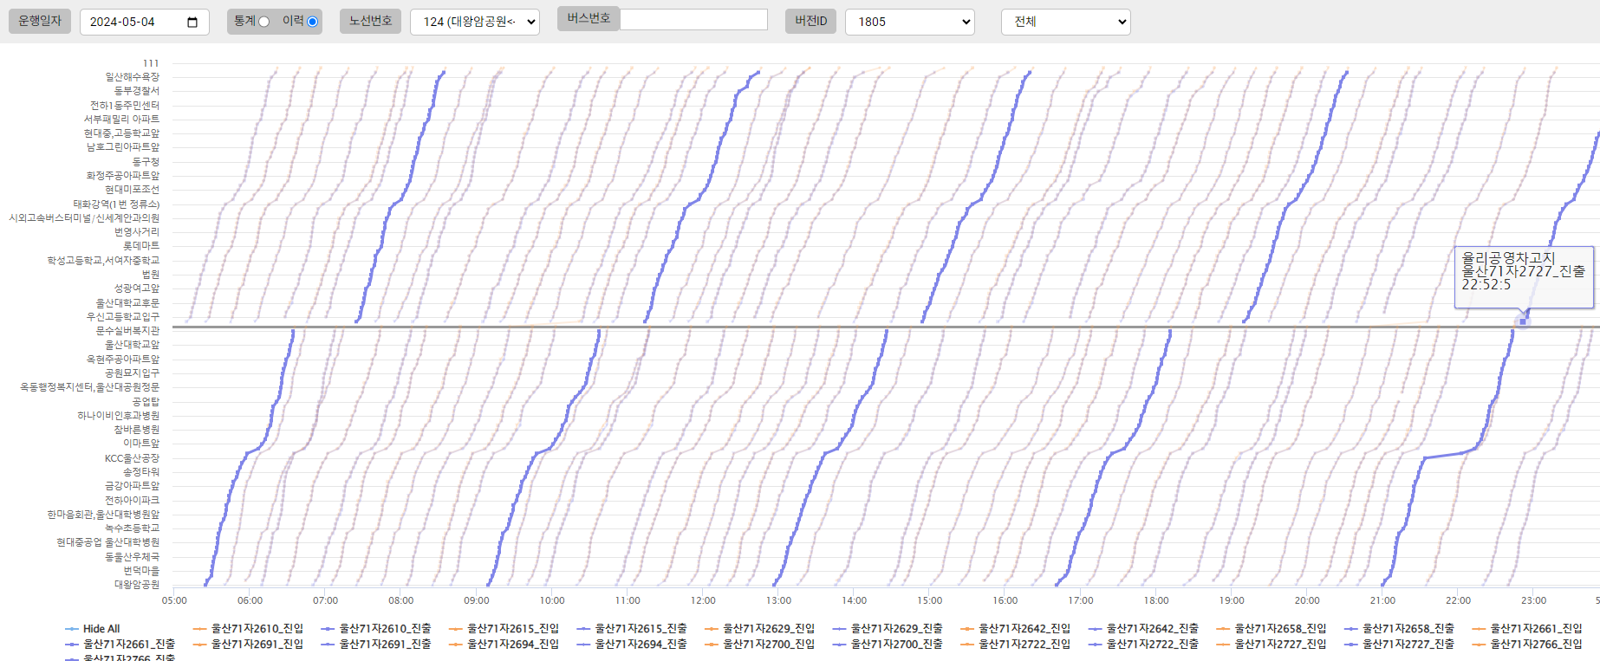Open the calendar picker icon in date field
The image size is (1600, 661).
coord(192,22)
